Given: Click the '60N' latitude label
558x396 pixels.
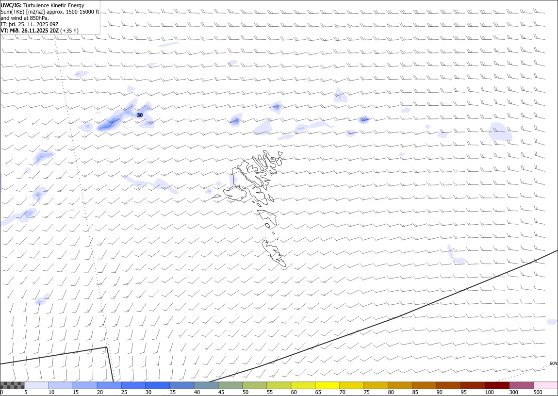Looking at the screenshot, I should pyautogui.click(x=553, y=363).
